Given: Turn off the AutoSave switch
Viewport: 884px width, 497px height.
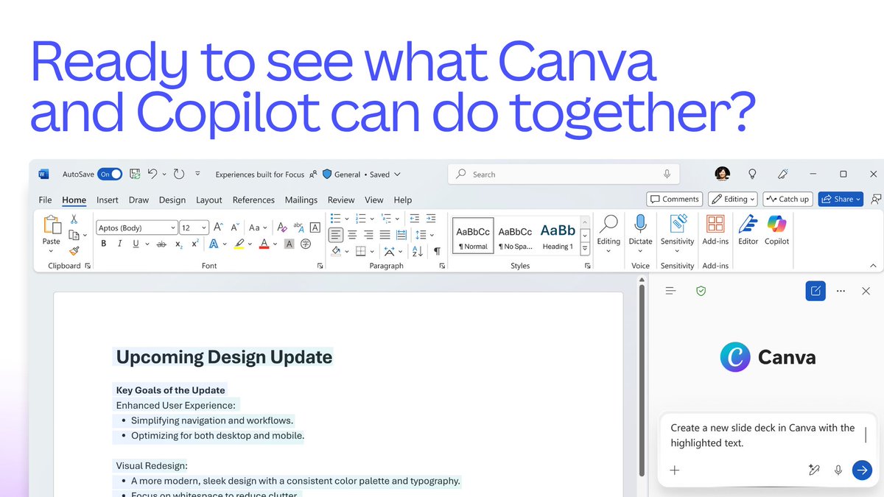Looking at the screenshot, I should tap(110, 175).
